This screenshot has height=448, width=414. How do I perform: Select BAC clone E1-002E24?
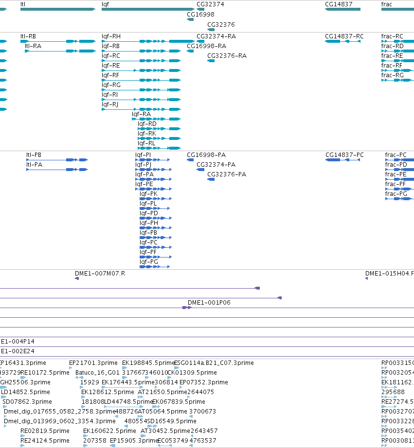[18, 351]
